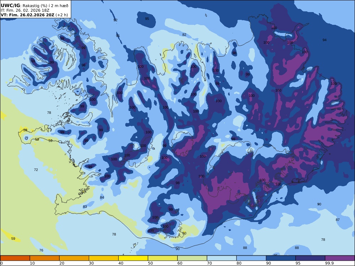
Task: Click the legend tick label '50'
Action: (150, 263)
